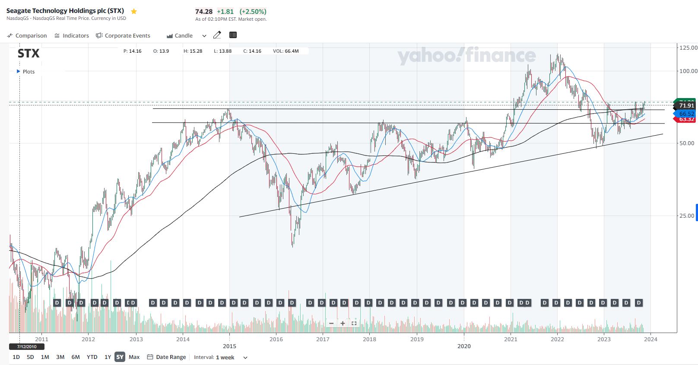Open the Date Range picker

click(167, 357)
